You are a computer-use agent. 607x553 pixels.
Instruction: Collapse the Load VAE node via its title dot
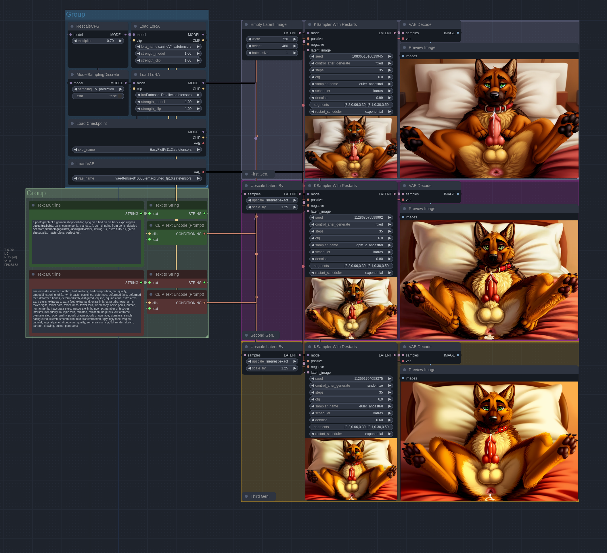point(72,164)
